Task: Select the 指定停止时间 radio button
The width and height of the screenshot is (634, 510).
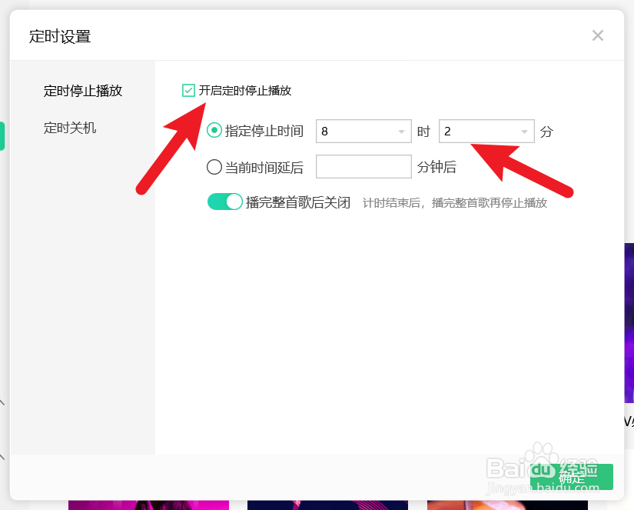Action: tap(215, 131)
